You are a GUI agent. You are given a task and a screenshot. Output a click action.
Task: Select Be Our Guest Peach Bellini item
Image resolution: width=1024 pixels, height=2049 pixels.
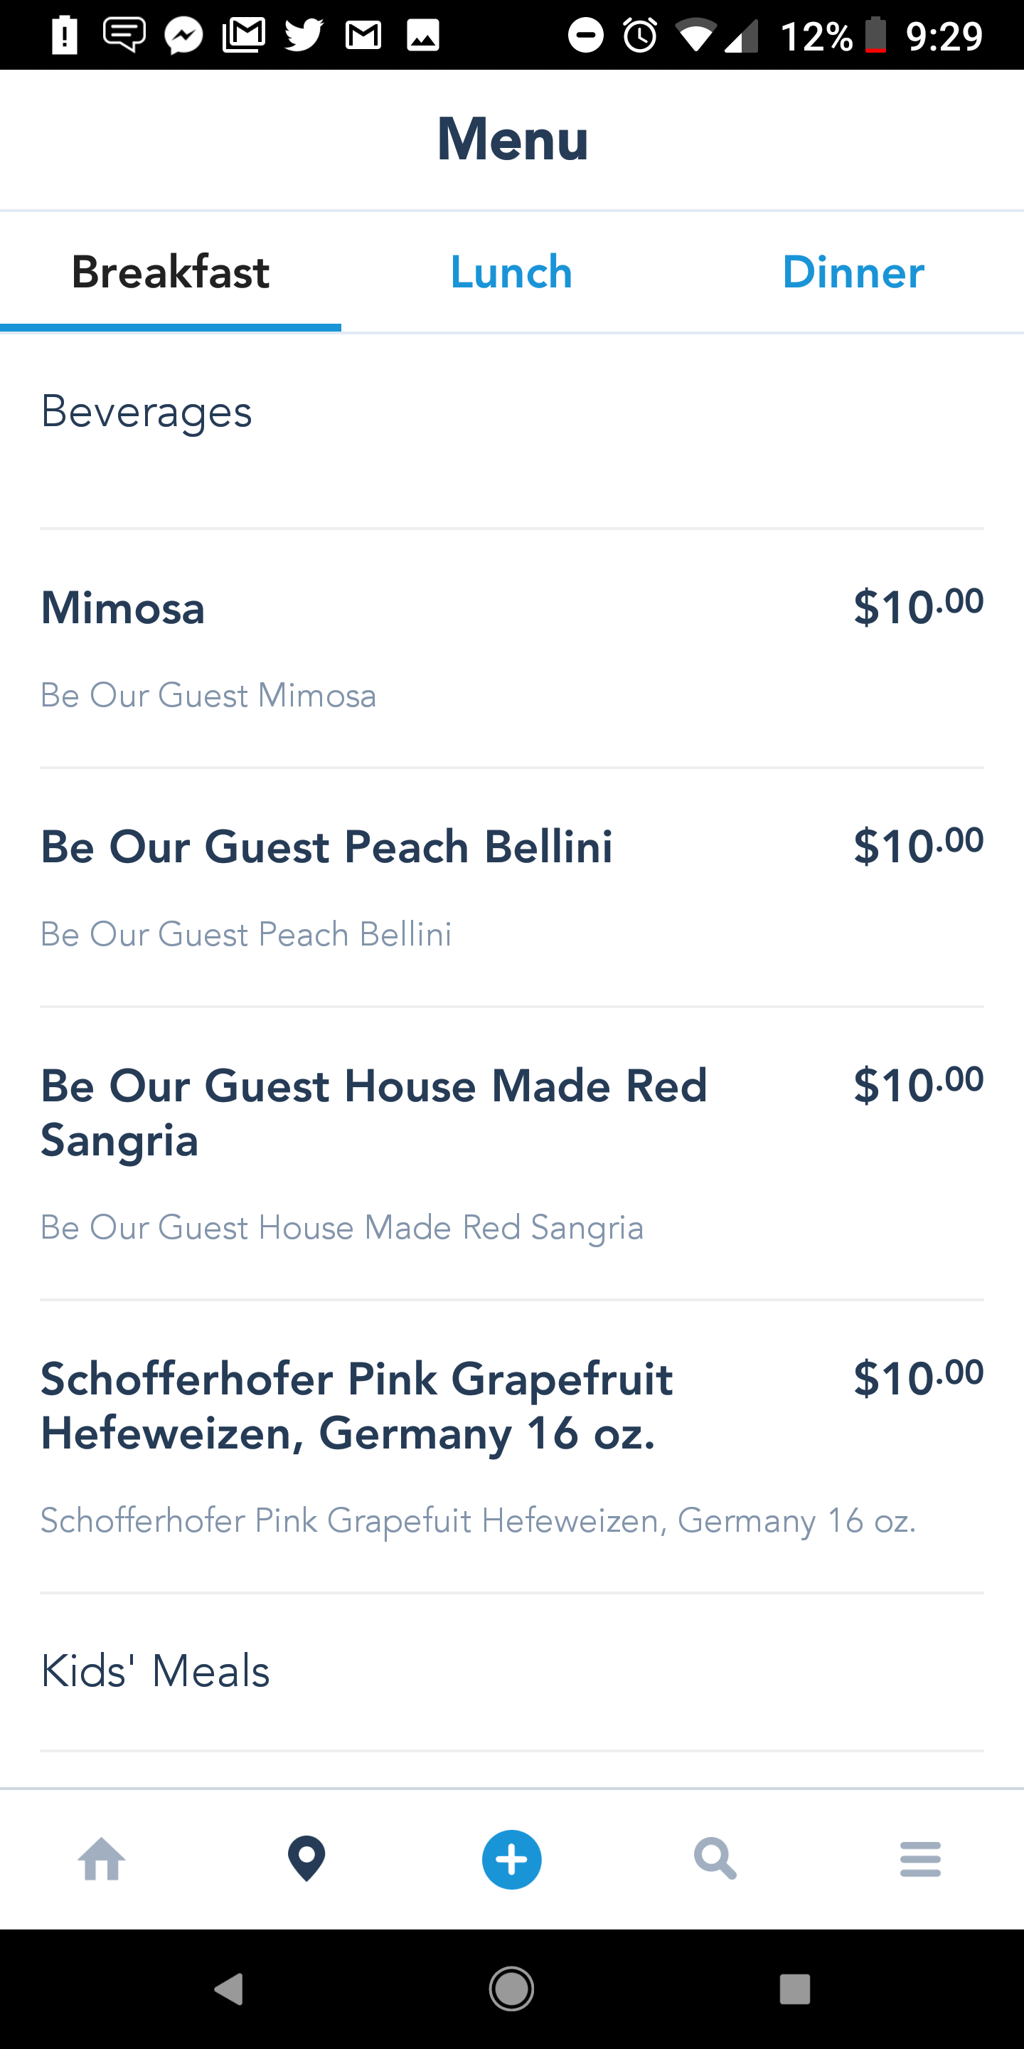click(x=512, y=888)
